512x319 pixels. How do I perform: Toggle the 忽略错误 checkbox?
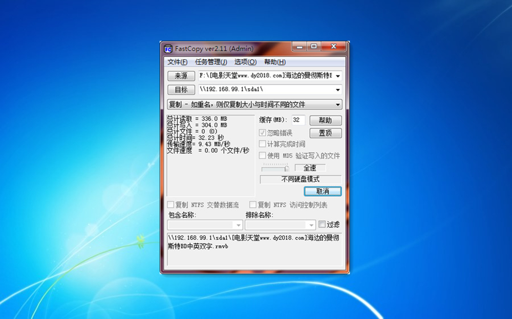262,133
